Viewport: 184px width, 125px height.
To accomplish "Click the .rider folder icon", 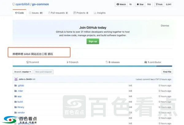I will tap(16, 91).
